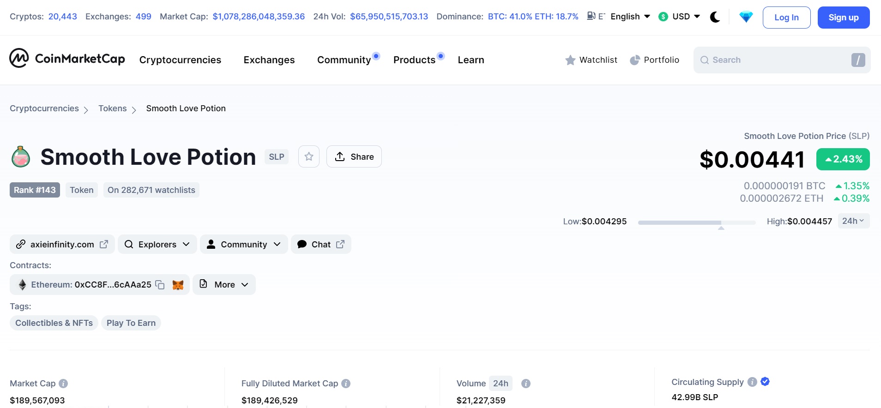The image size is (881, 408).
Task: Click the price range low-high slider bar
Action: tap(697, 222)
